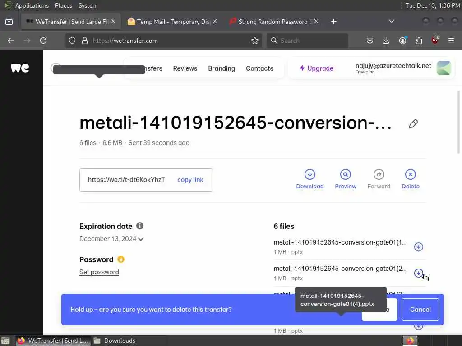Click the Firefox Search box

pyautogui.click(x=307, y=41)
